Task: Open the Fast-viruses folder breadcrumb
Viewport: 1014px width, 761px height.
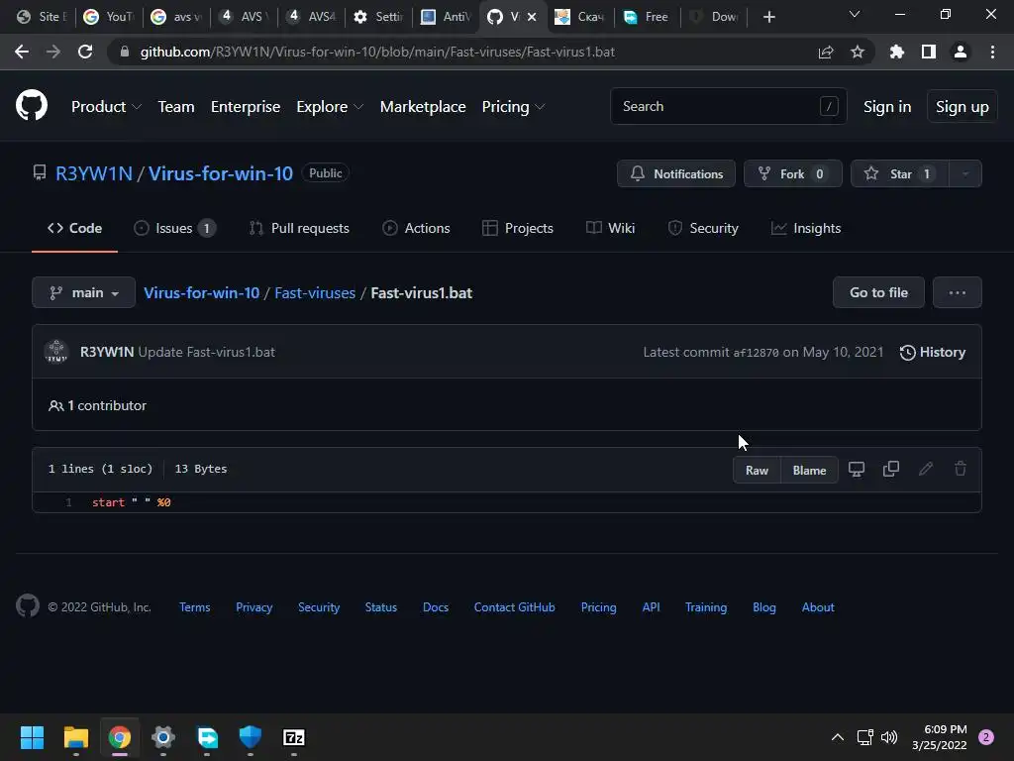Action: (315, 293)
